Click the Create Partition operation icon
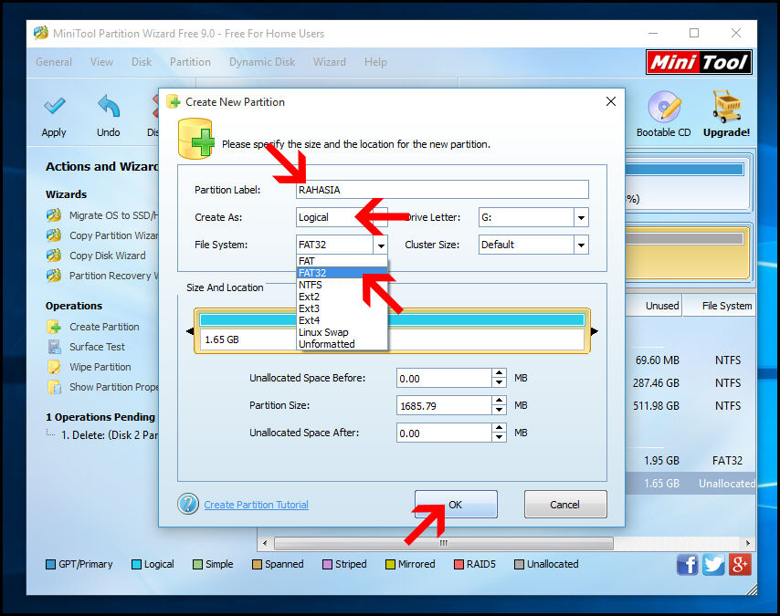The height and width of the screenshot is (616, 780). coord(54,327)
